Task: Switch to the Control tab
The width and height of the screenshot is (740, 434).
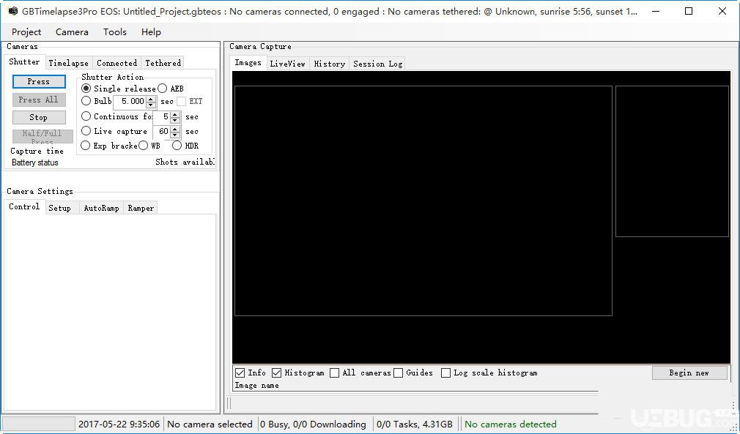Action: click(x=24, y=207)
